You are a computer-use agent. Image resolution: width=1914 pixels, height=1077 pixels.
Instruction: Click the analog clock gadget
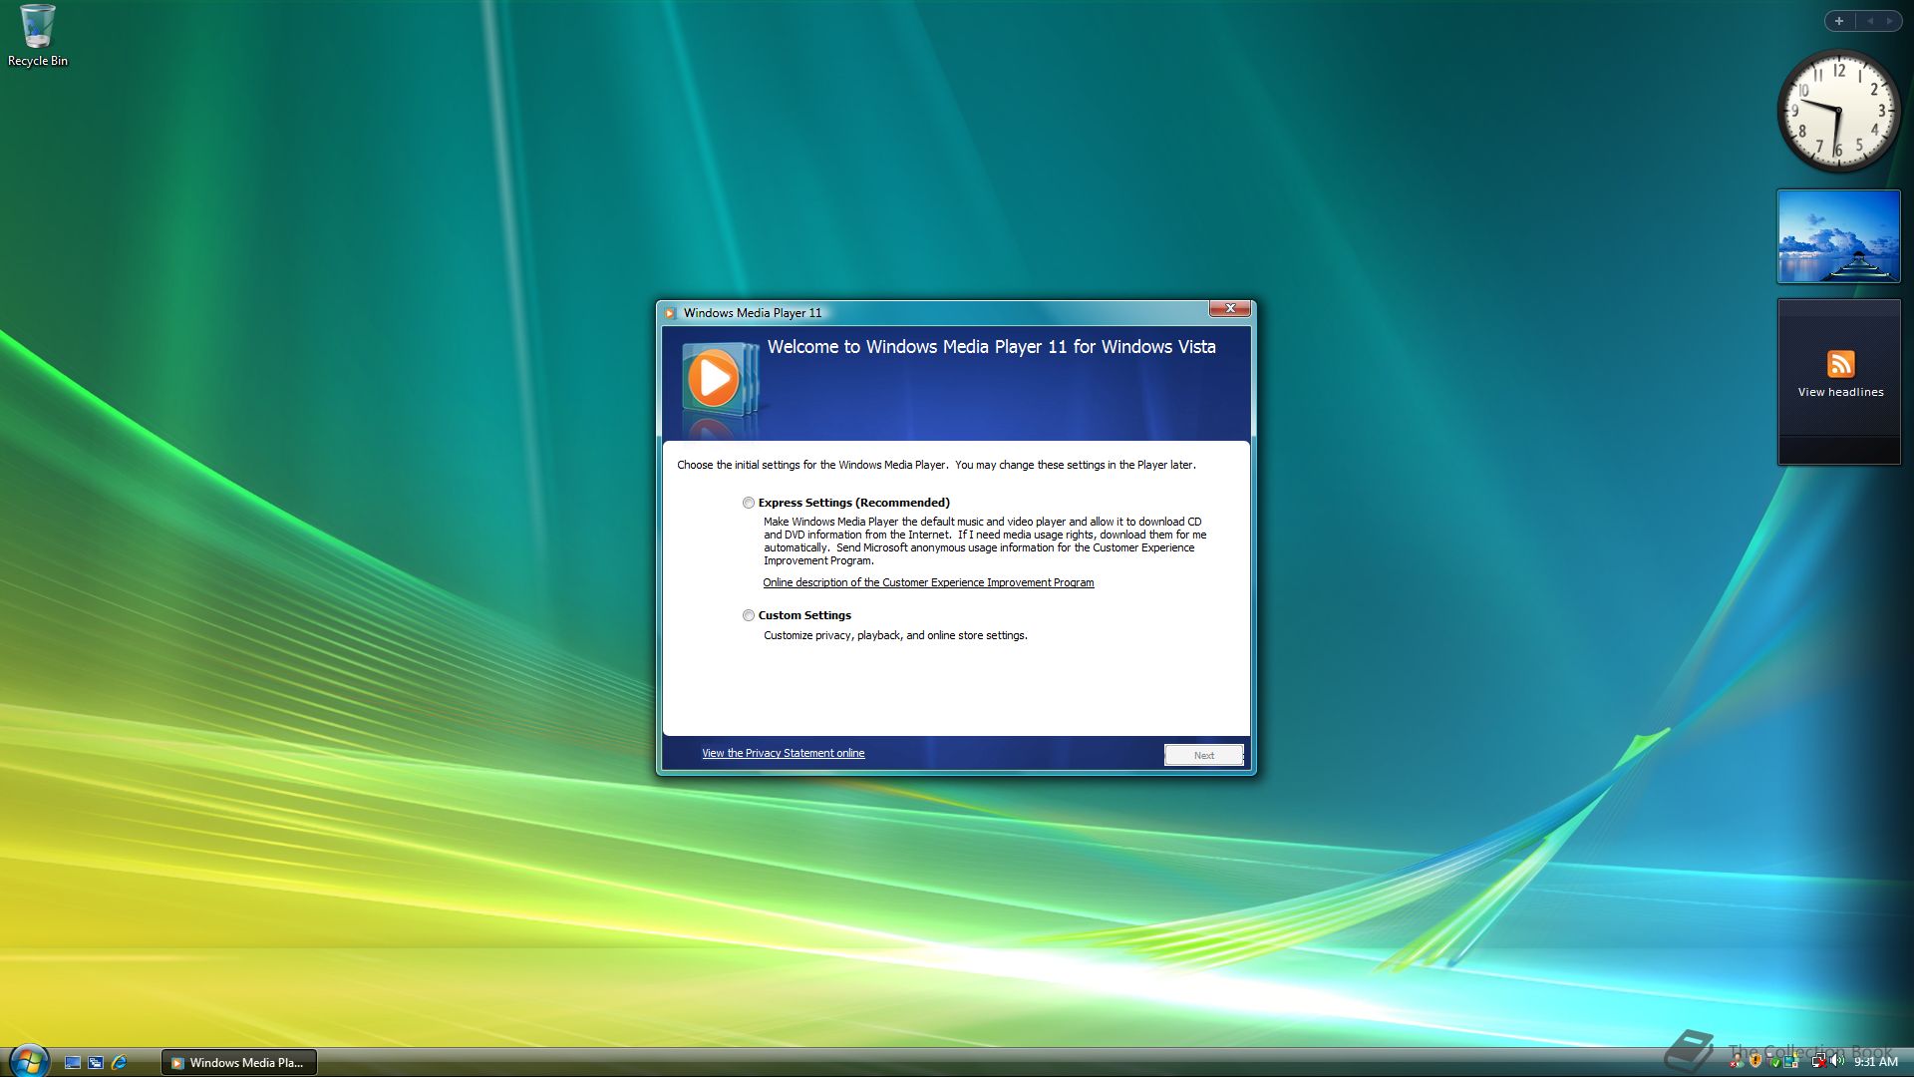[1838, 111]
